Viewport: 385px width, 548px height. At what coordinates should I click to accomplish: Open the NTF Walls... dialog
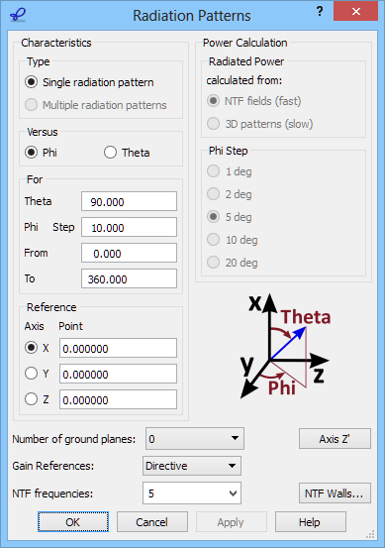tap(335, 493)
